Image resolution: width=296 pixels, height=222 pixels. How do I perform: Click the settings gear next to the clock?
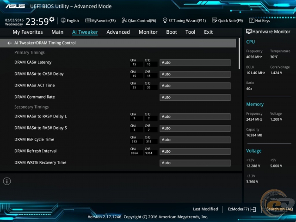click(52, 19)
